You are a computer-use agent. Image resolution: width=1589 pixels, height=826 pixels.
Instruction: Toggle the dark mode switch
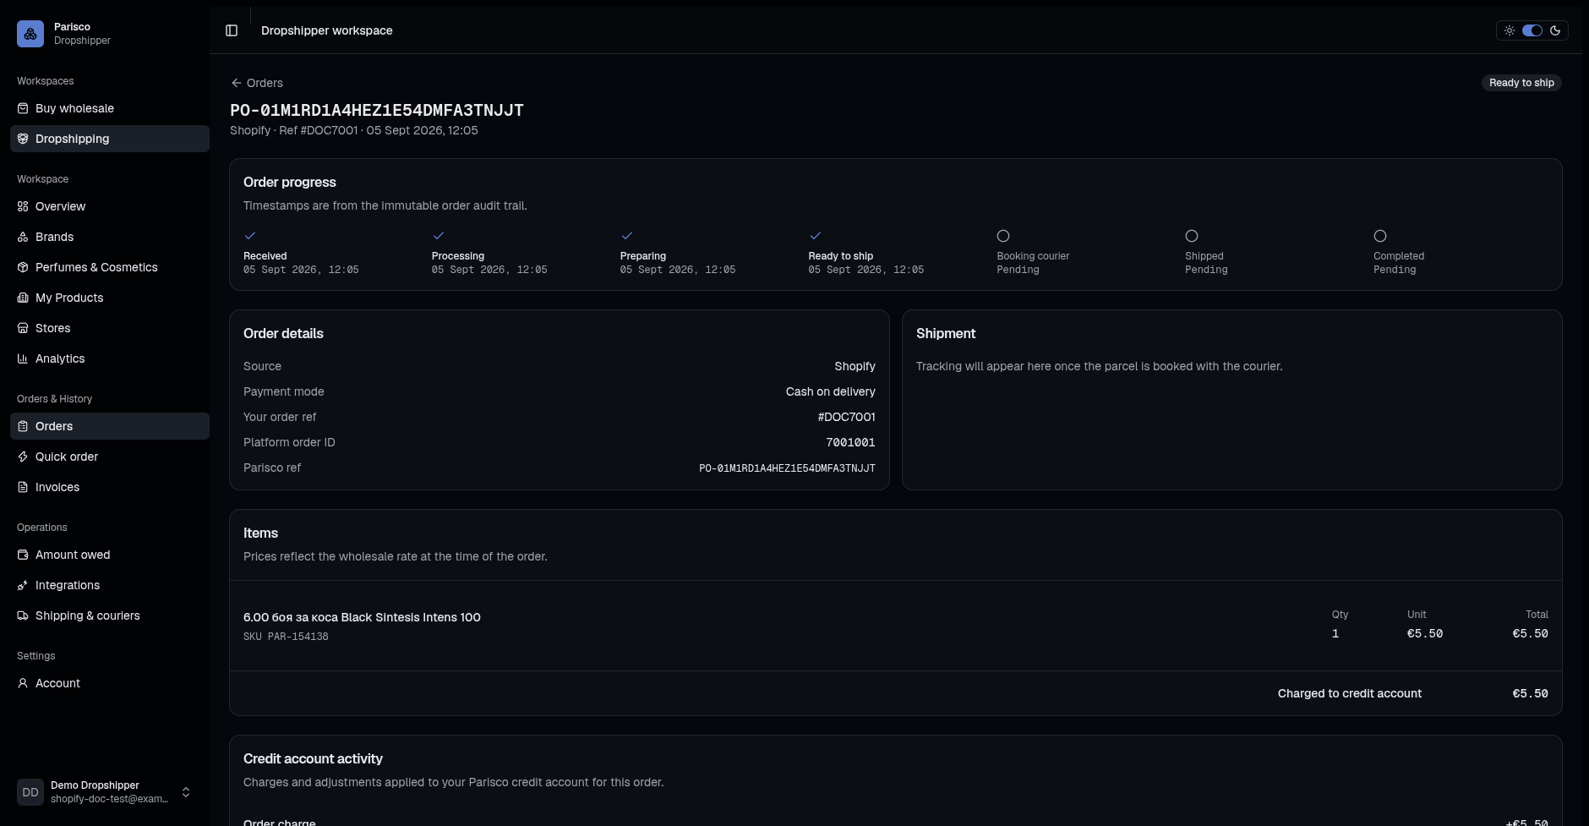(x=1532, y=30)
